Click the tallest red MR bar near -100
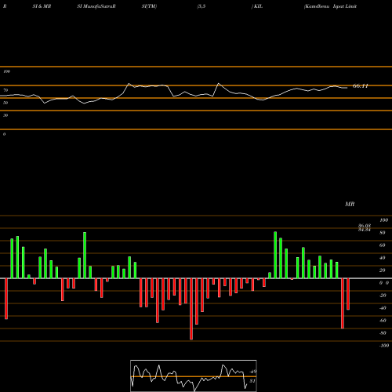The height and width of the screenshot is (392, 392). click(191, 309)
